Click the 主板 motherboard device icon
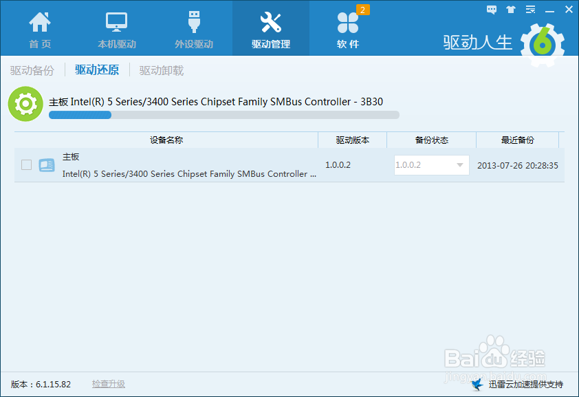This screenshot has width=579, height=397. click(47, 164)
